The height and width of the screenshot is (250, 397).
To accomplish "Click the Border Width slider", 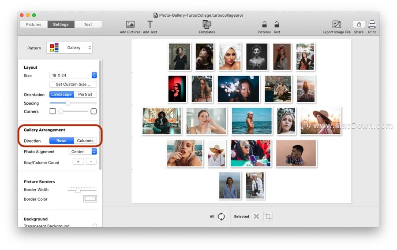I will click(82, 189).
